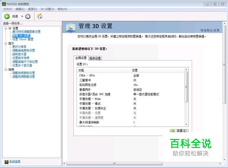Open the 3D 设置(3) menu

tap(47, 9)
